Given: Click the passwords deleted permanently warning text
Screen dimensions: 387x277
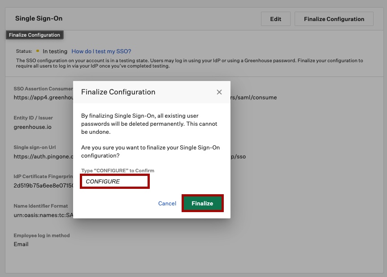Looking at the screenshot, I should 149,124.
